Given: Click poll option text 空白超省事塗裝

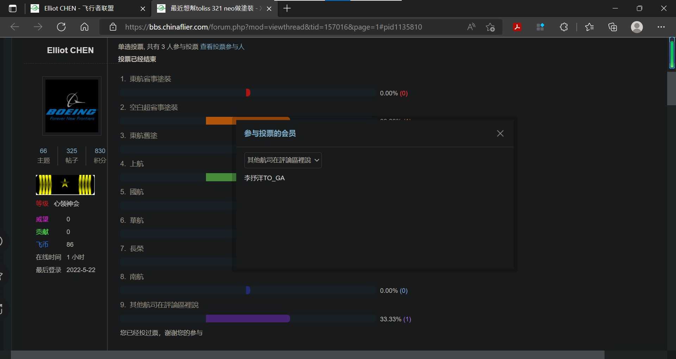Looking at the screenshot, I should pyautogui.click(x=154, y=107).
